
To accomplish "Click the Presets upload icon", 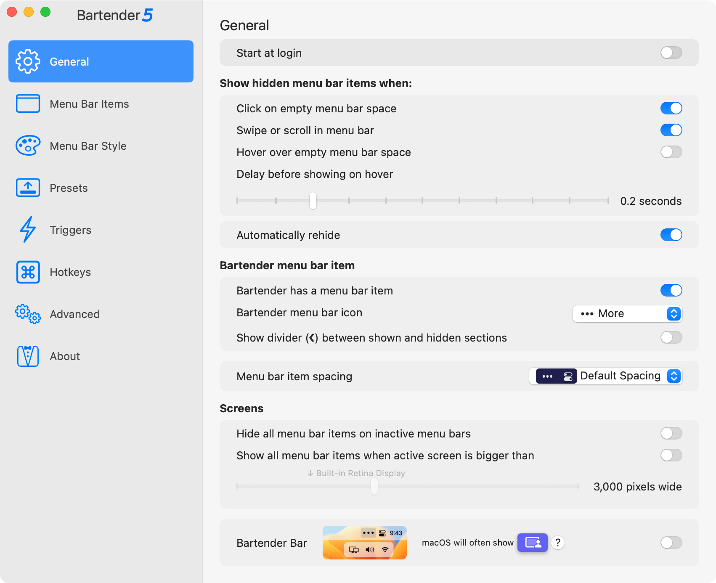I will point(27,188).
